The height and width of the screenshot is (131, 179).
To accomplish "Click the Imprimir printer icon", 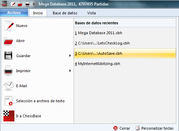I will 8,70.
